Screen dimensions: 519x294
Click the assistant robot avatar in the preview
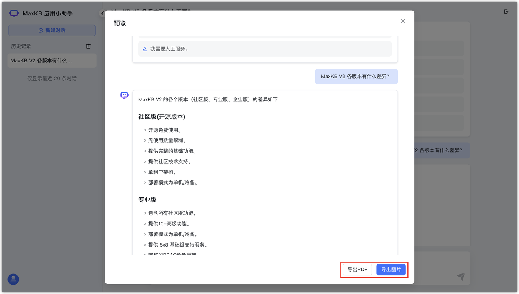coord(124,95)
